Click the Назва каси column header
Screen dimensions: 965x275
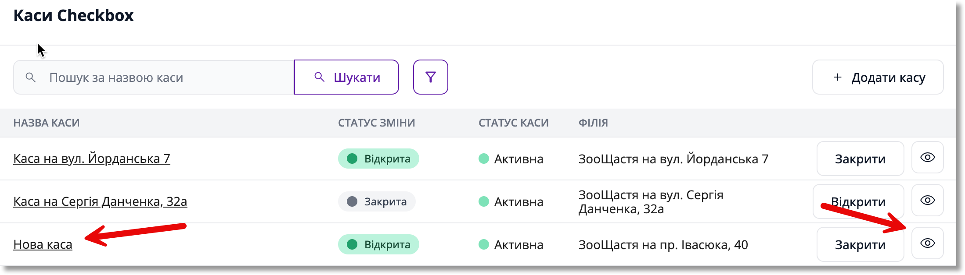tap(47, 123)
